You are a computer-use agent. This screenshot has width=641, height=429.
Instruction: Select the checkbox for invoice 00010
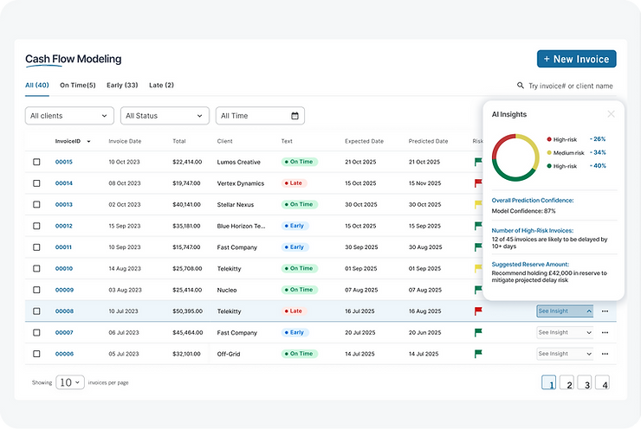pyautogui.click(x=36, y=268)
